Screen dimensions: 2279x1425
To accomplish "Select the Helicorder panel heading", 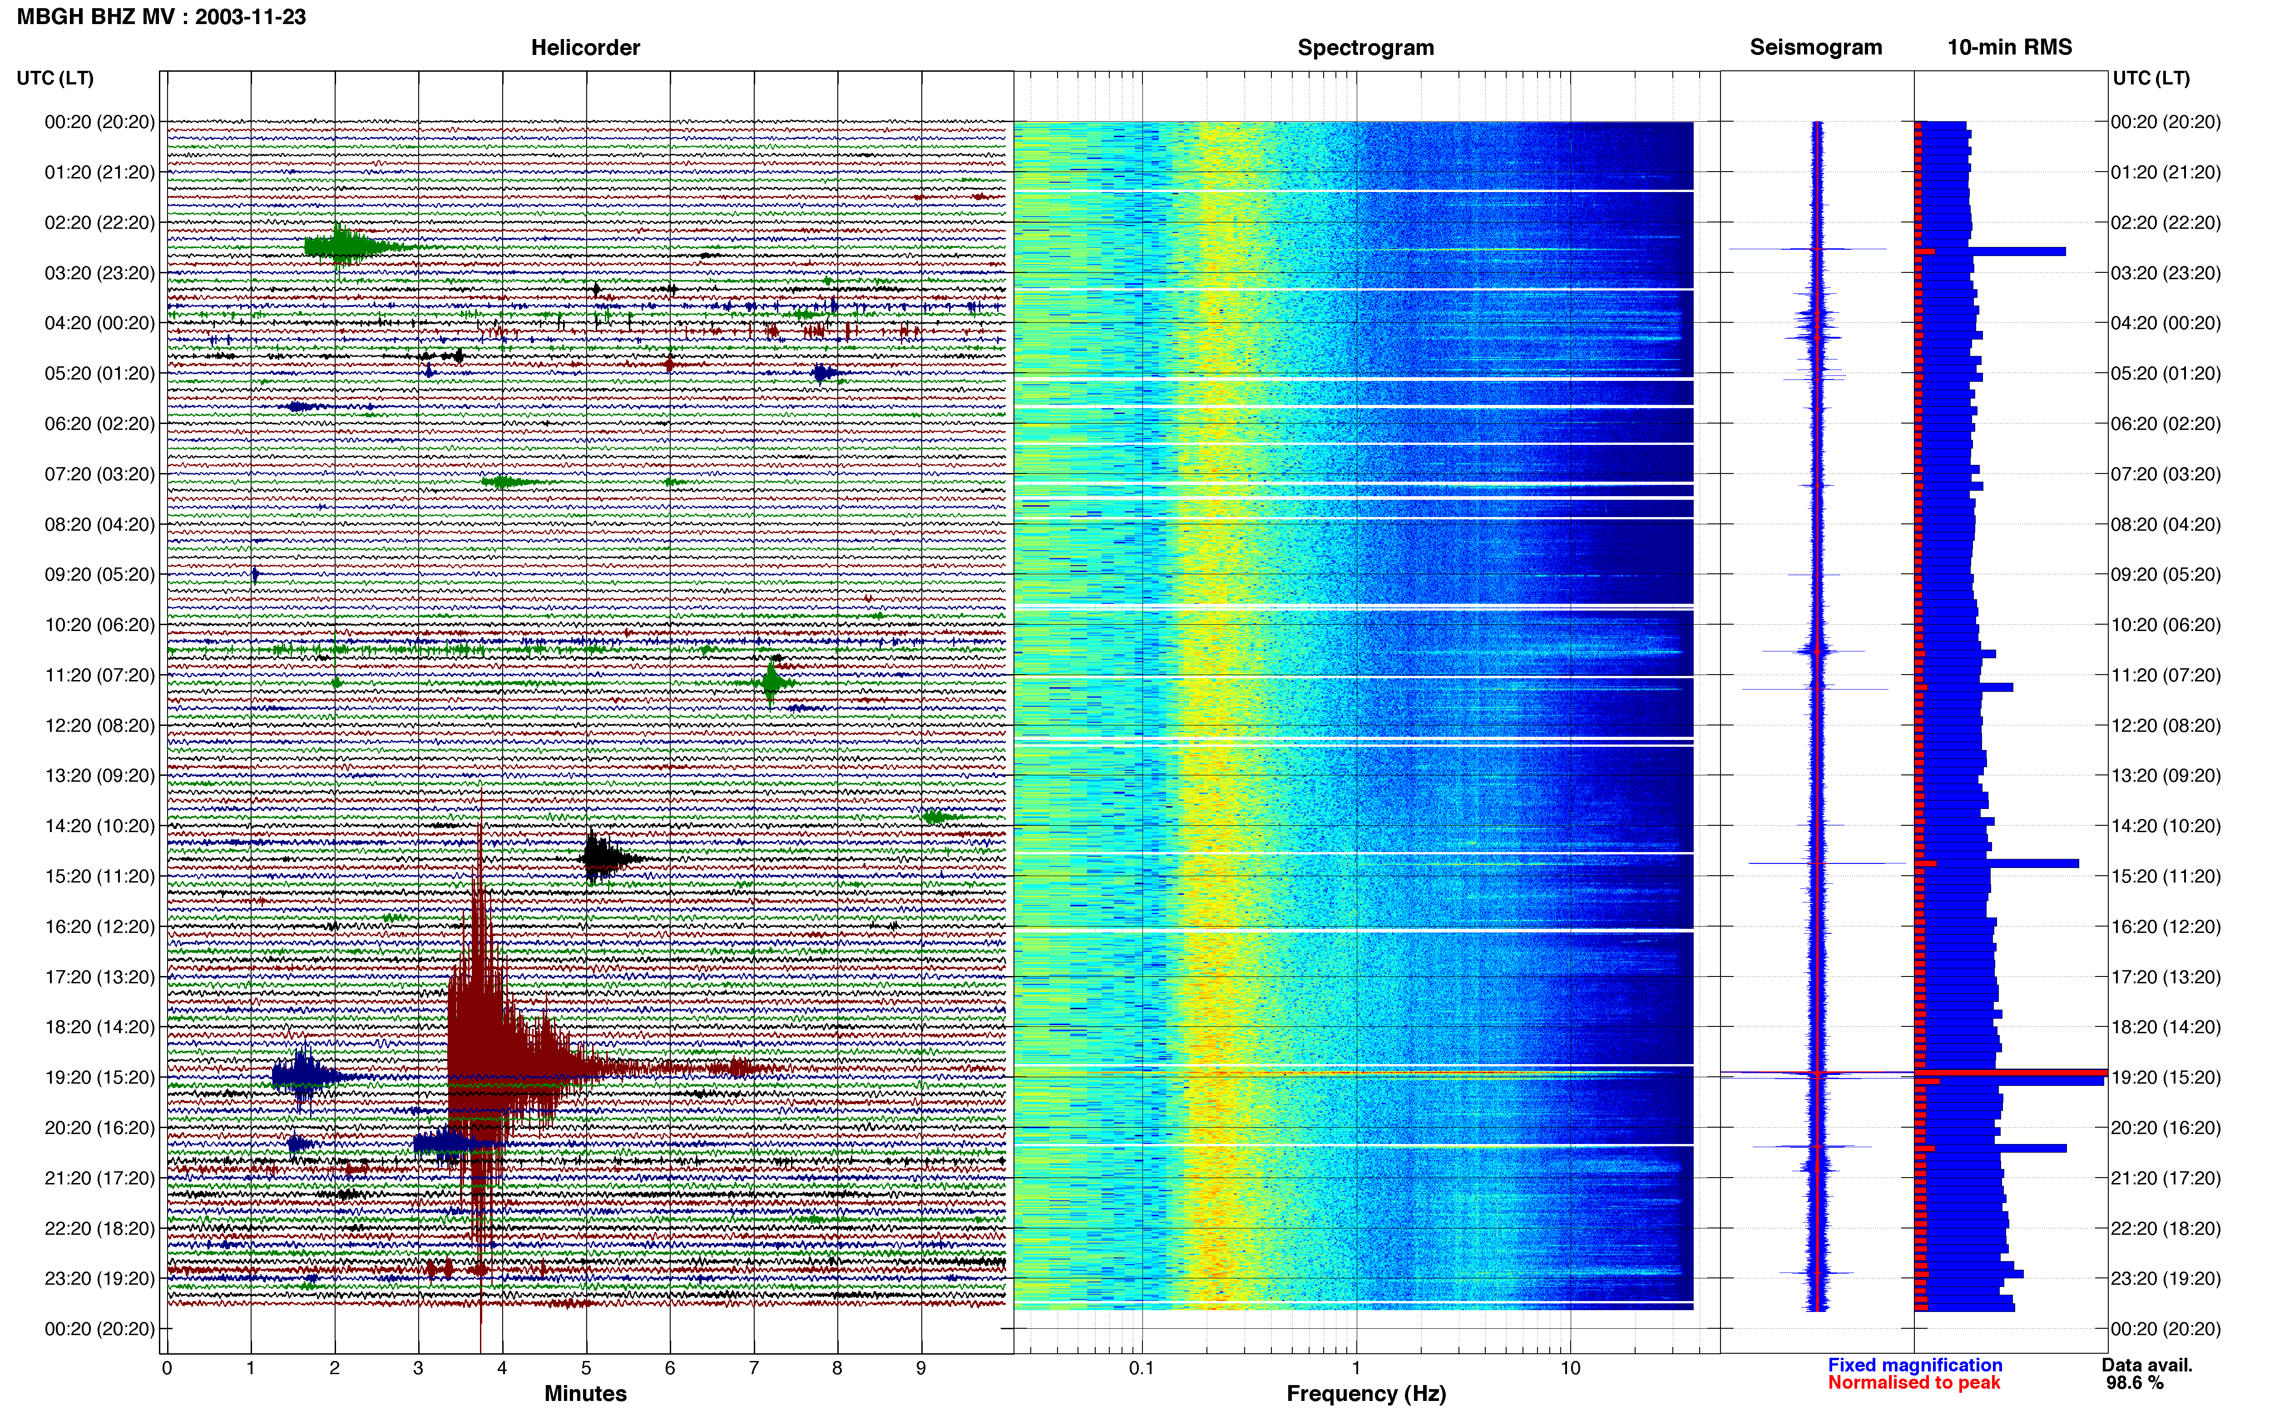I will pos(585,47).
